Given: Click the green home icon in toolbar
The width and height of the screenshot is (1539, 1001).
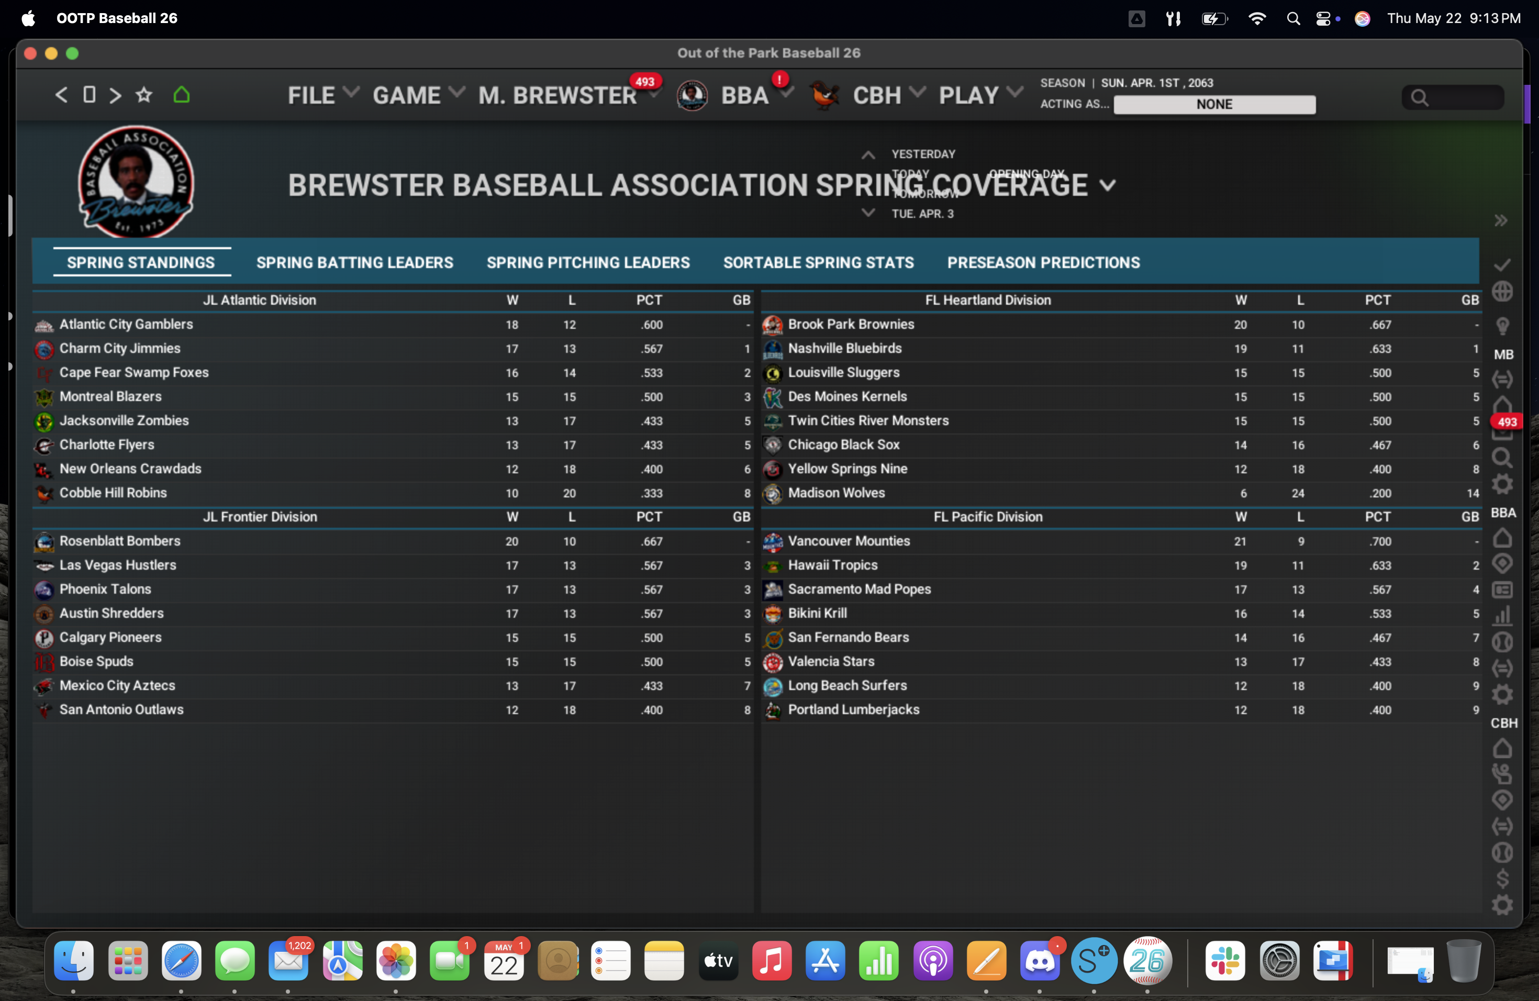Looking at the screenshot, I should click(182, 95).
